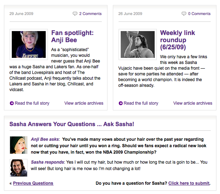Go to Previous Questions
Screen dimensions: 220x194
click(x=33, y=183)
